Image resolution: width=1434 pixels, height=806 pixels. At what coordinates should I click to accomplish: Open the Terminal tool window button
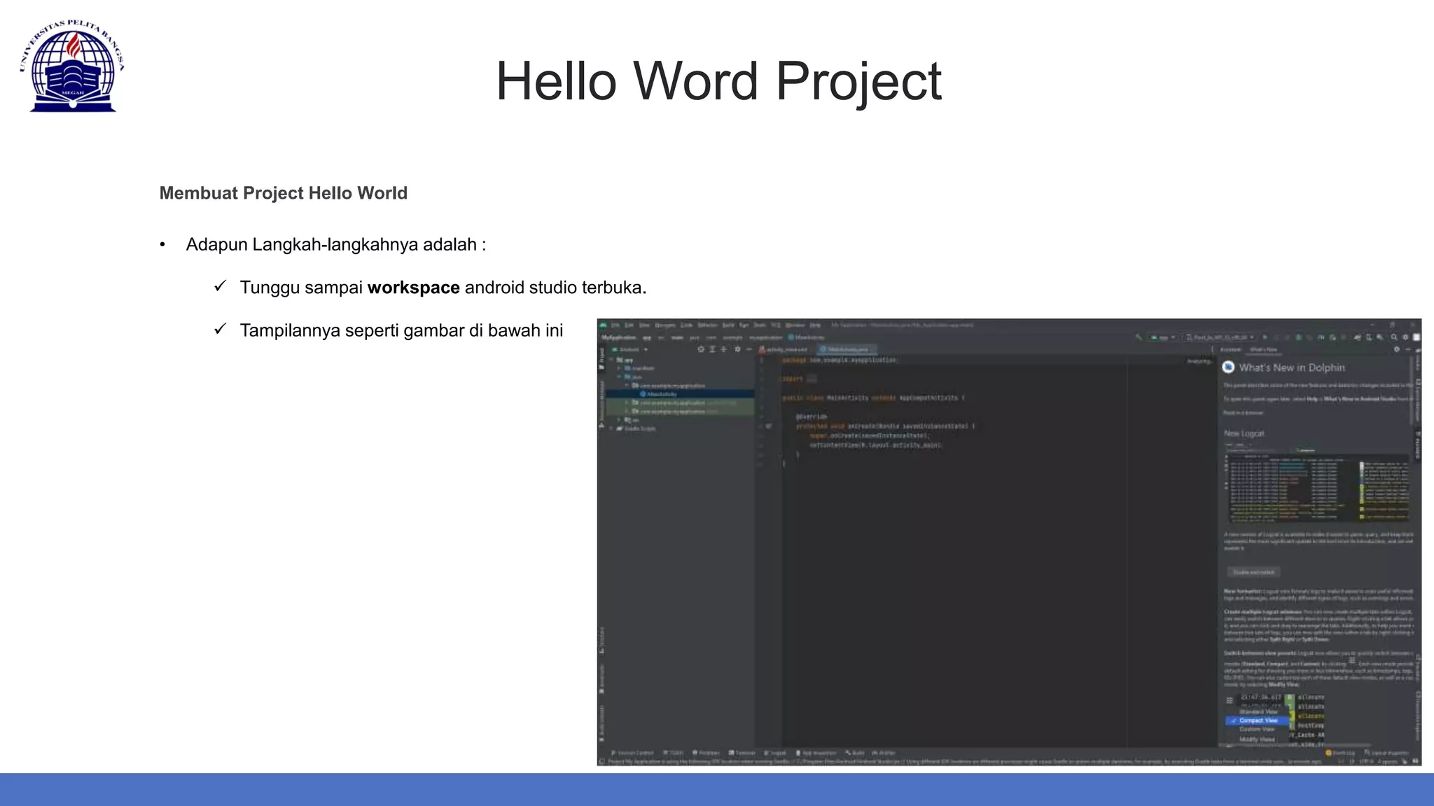coord(742,753)
